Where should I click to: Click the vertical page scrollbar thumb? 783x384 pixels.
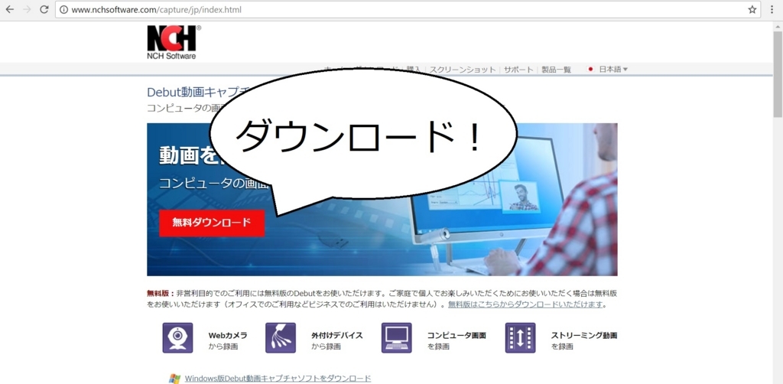click(778, 75)
